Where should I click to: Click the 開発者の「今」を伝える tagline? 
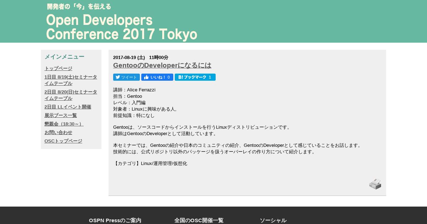79,6
